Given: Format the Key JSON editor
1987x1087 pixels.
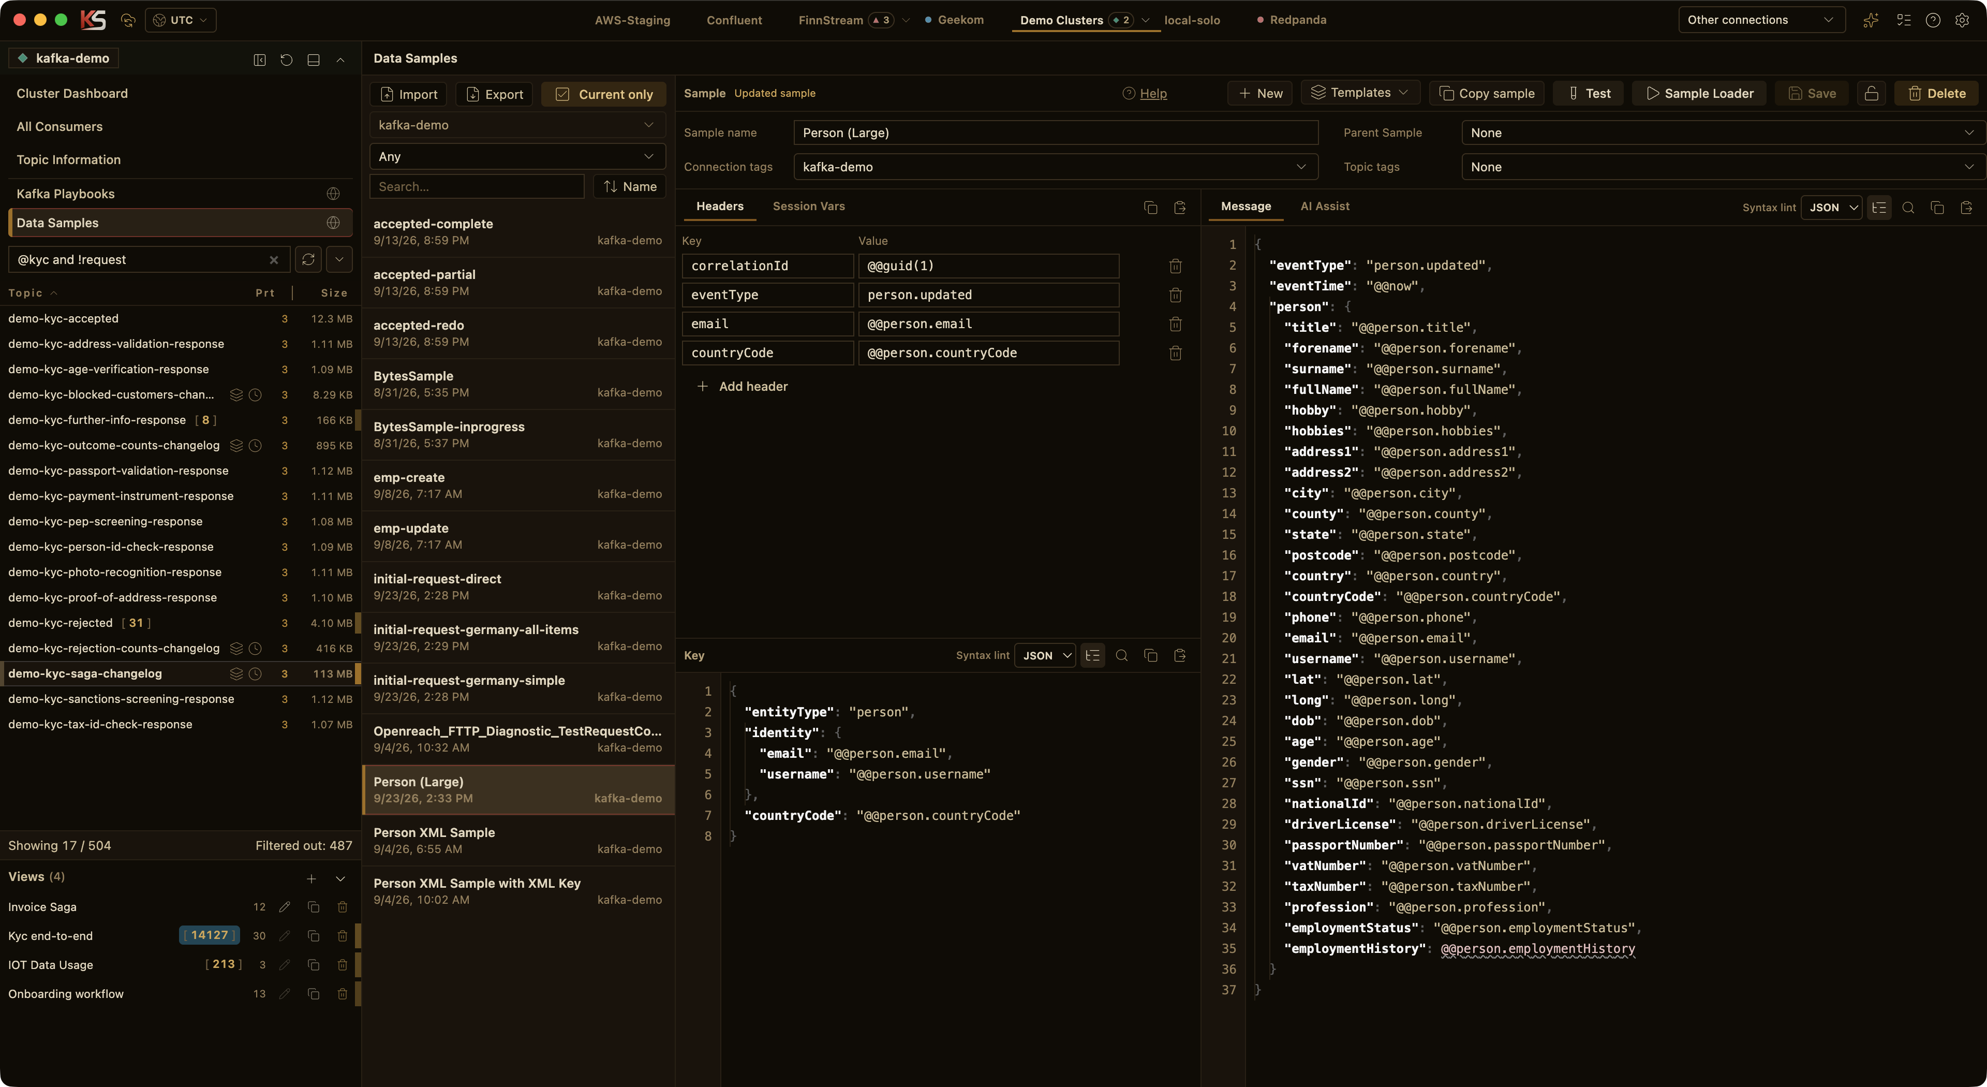Looking at the screenshot, I should point(1092,656).
